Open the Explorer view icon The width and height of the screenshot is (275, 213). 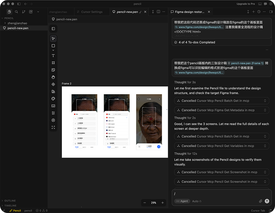9,12
